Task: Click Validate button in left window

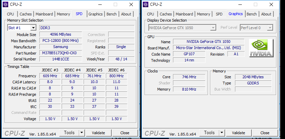Action: [98, 133]
